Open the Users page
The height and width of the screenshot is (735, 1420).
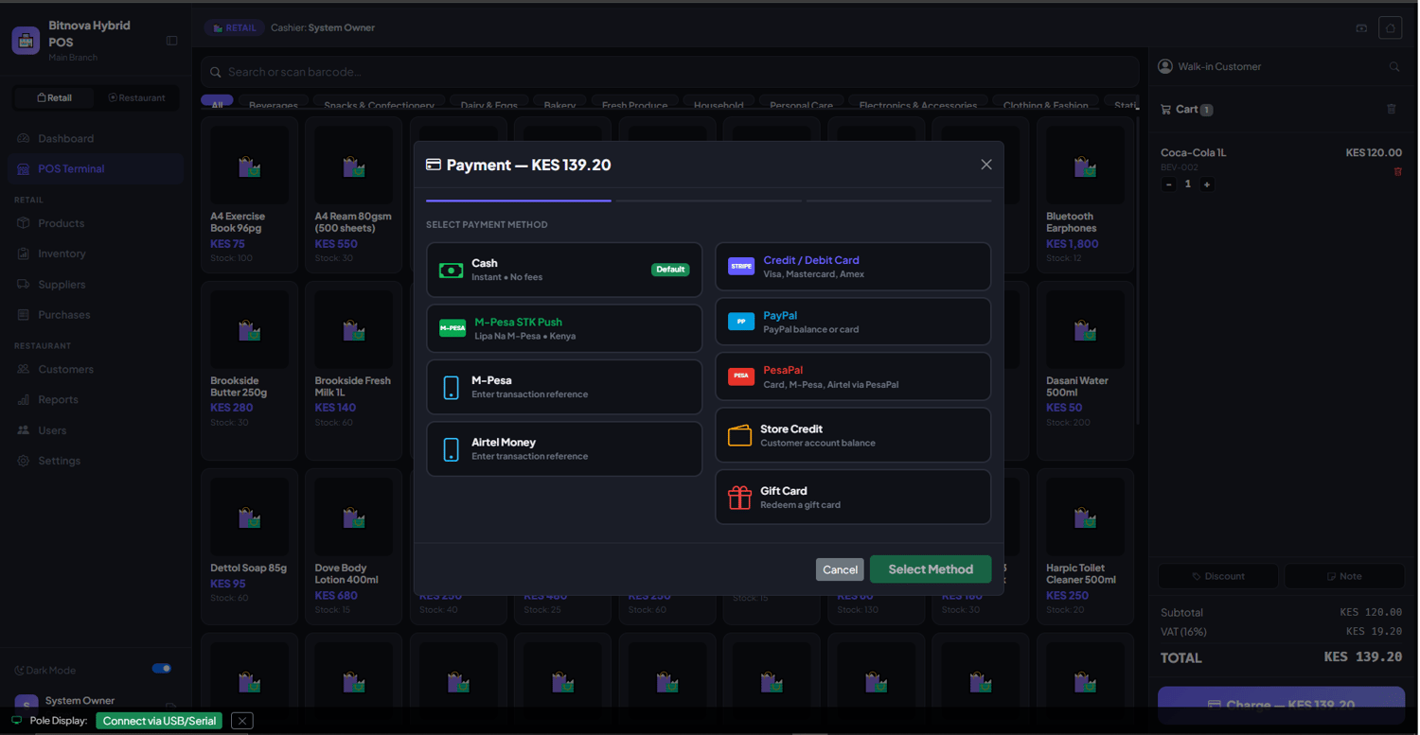[x=95, y=430]
